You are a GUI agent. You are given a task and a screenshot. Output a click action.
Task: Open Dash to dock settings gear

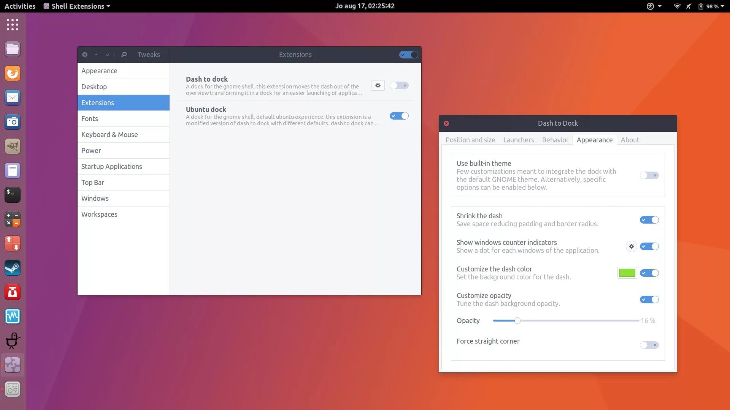pyautogui.click(x=378, y=85)
